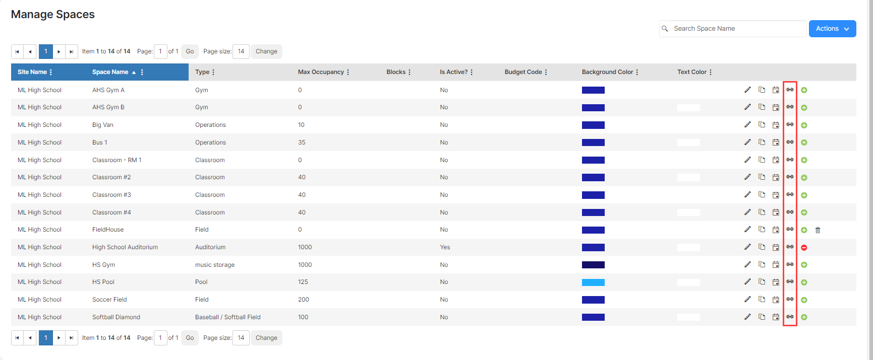Go to next page in the upper pager

click(x=59, y=51)
